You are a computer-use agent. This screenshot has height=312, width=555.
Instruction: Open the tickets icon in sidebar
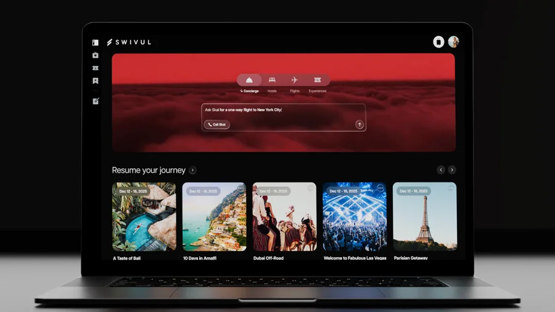pyautogui.click(x=96, y=68)
